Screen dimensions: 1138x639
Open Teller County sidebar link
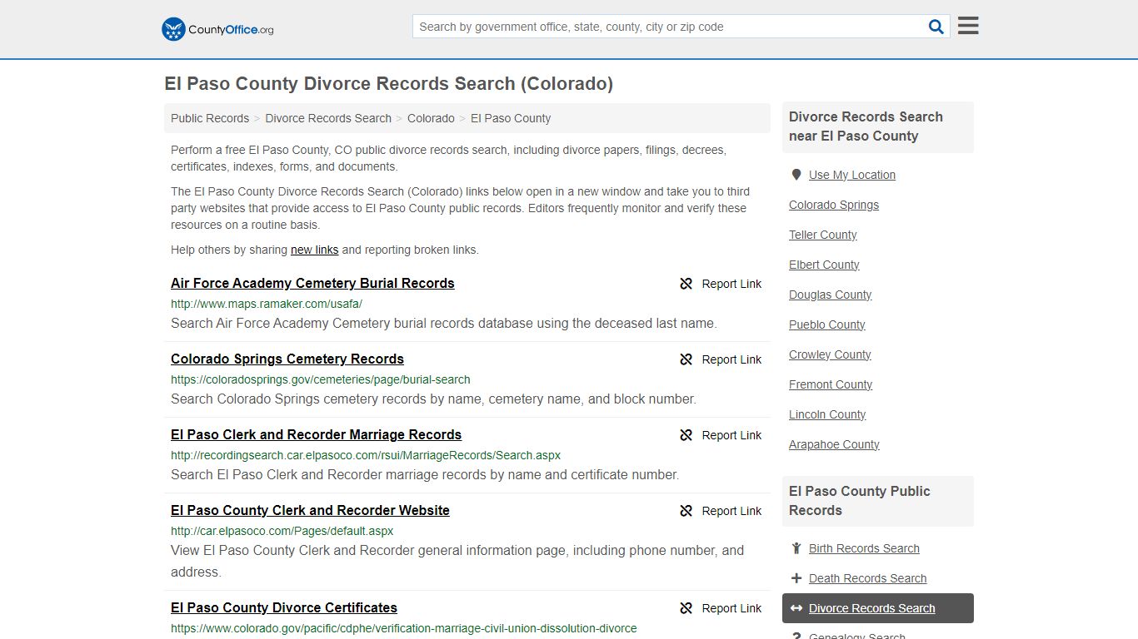click(823, 235)
